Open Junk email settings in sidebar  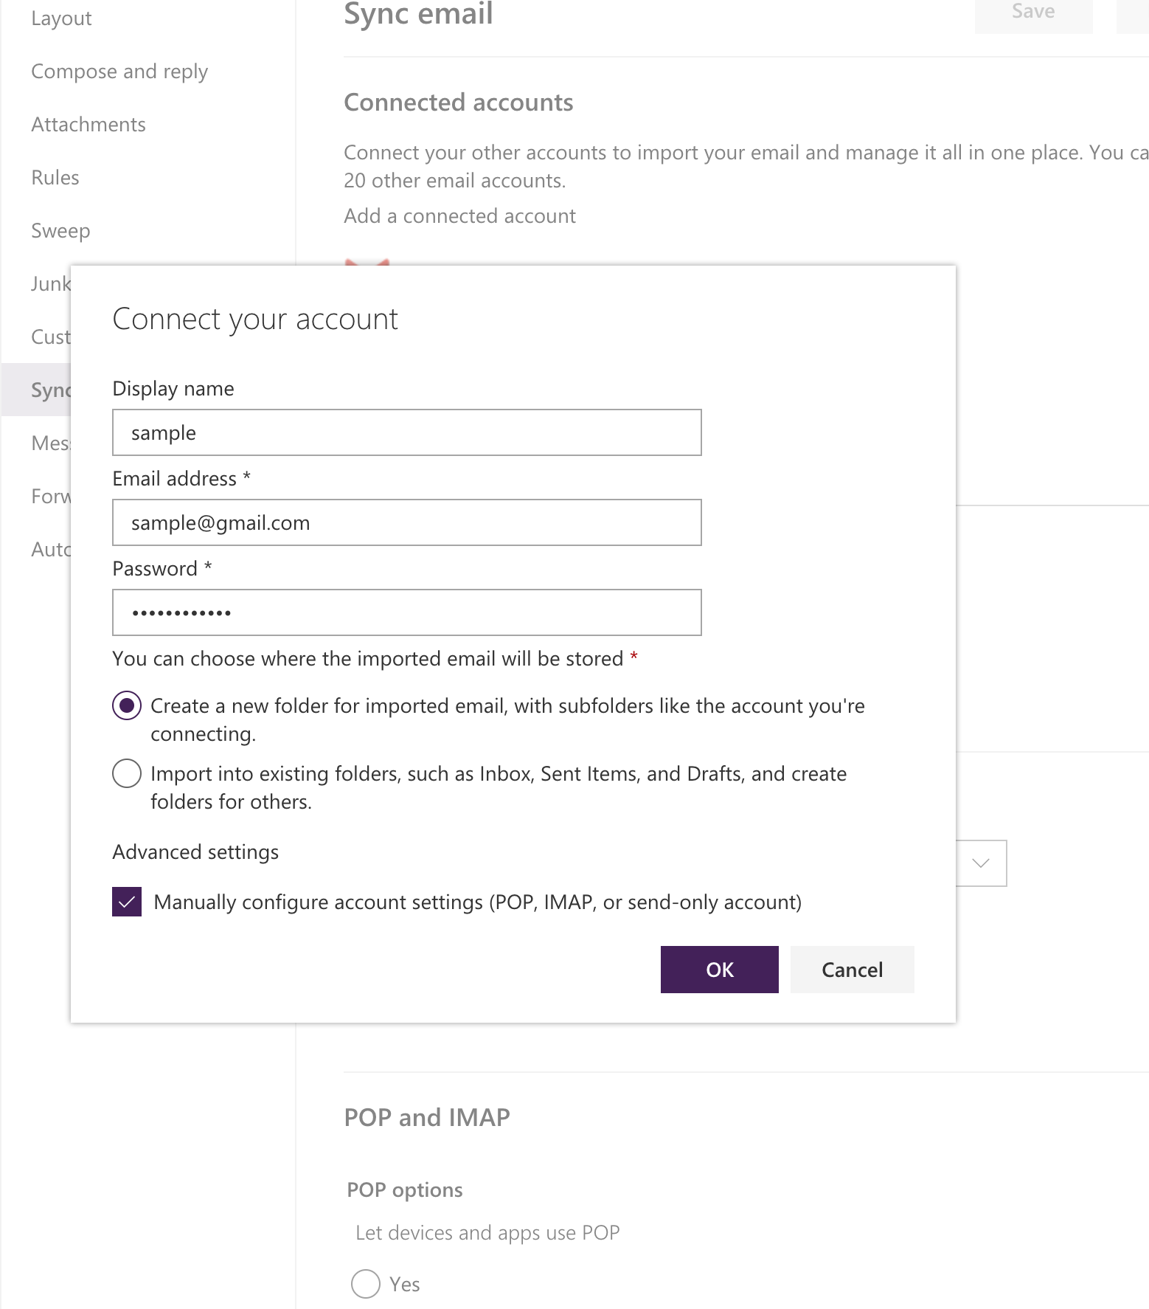tap(50, 284)
